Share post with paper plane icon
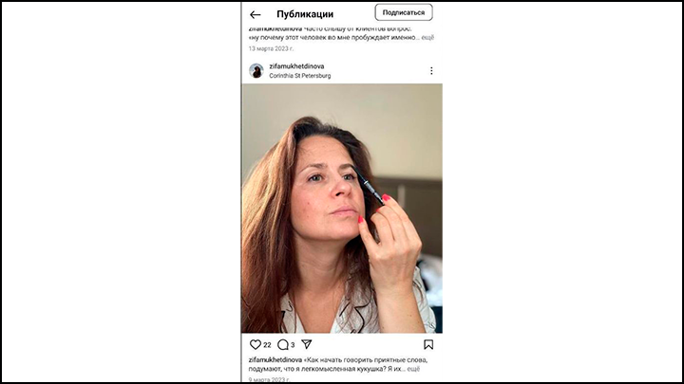684x384 pixels. click(307, 344)
